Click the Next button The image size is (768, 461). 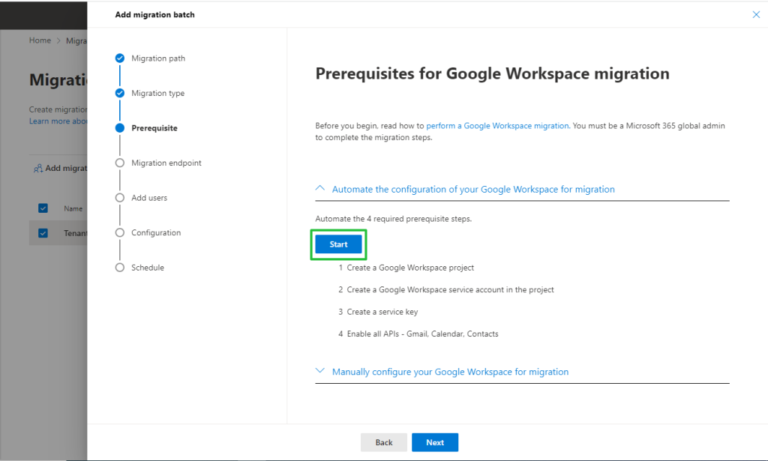click(435, 442)
